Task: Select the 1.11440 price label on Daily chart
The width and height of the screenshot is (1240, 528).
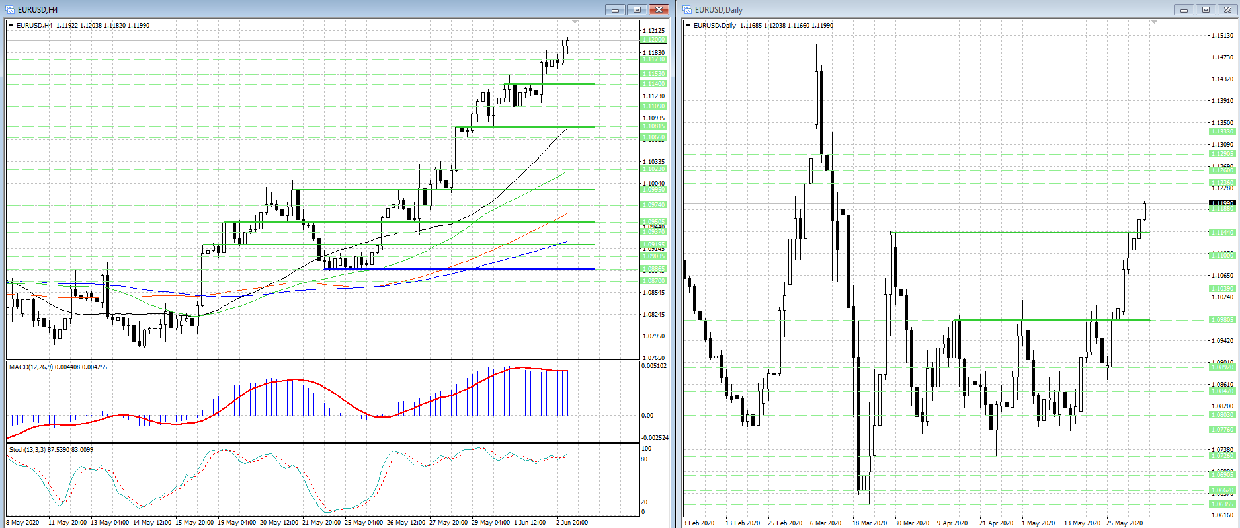Action: (1222, 233)
